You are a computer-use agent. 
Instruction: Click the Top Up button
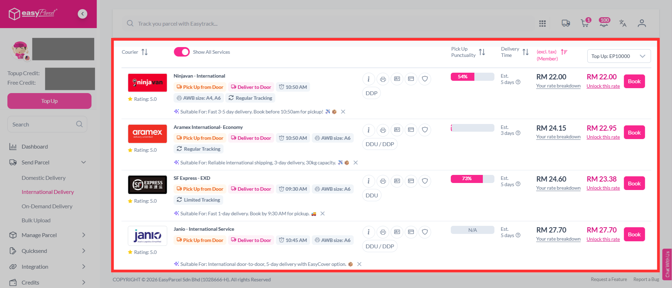click(x=49, y=101)
